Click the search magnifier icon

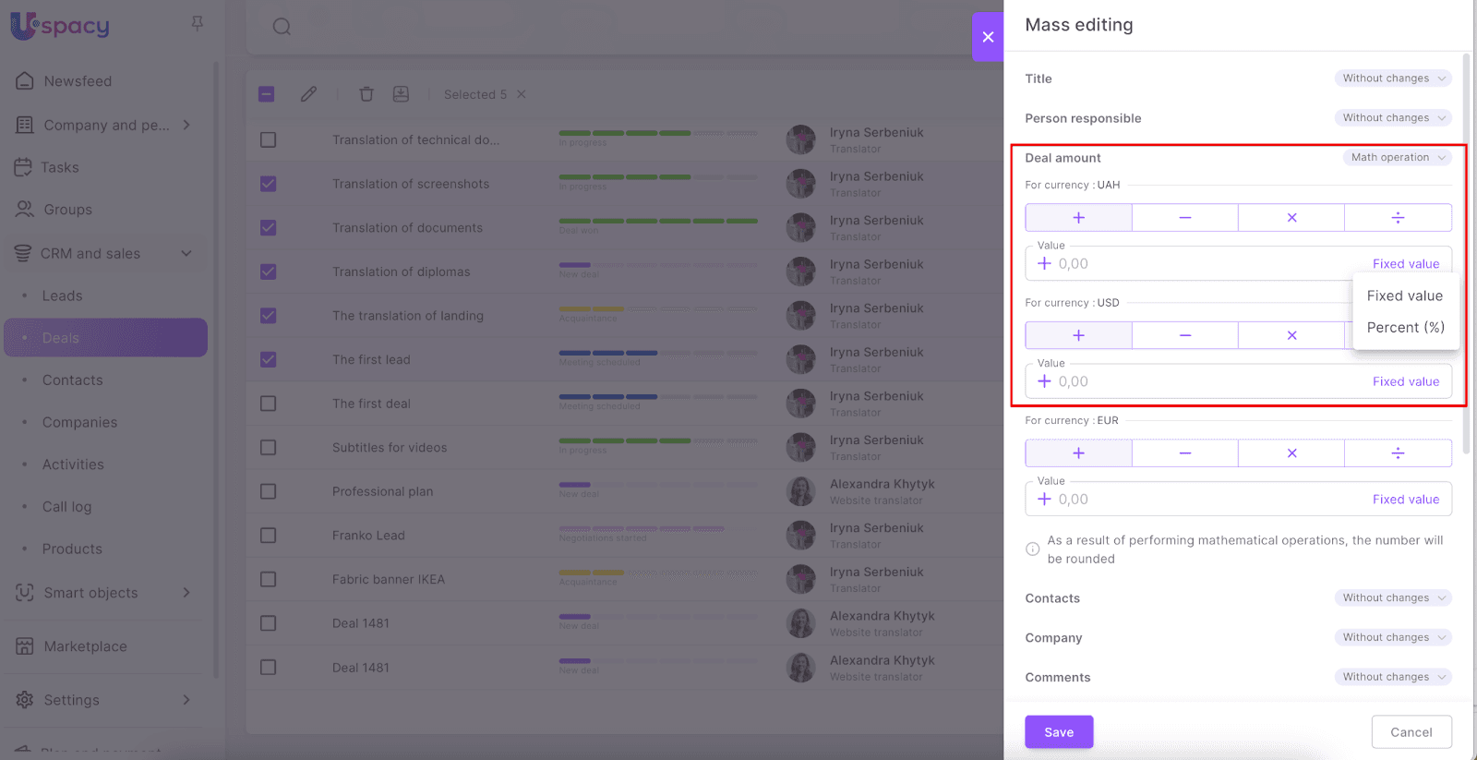tap(282, 27)
